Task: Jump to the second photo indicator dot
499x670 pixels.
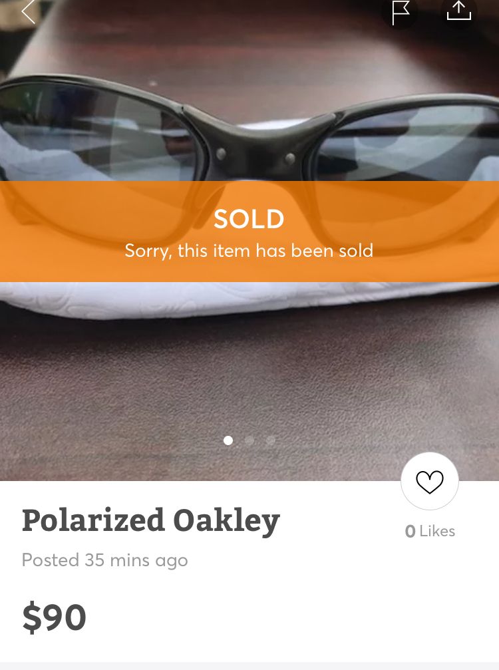Action: [249, 440]
